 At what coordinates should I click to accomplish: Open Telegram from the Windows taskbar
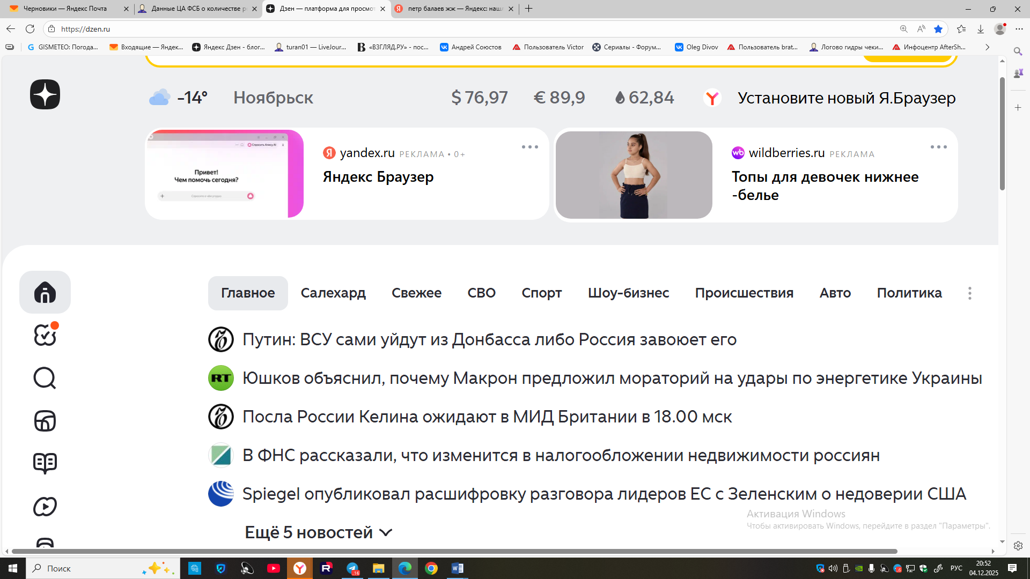tap(352, 568)
